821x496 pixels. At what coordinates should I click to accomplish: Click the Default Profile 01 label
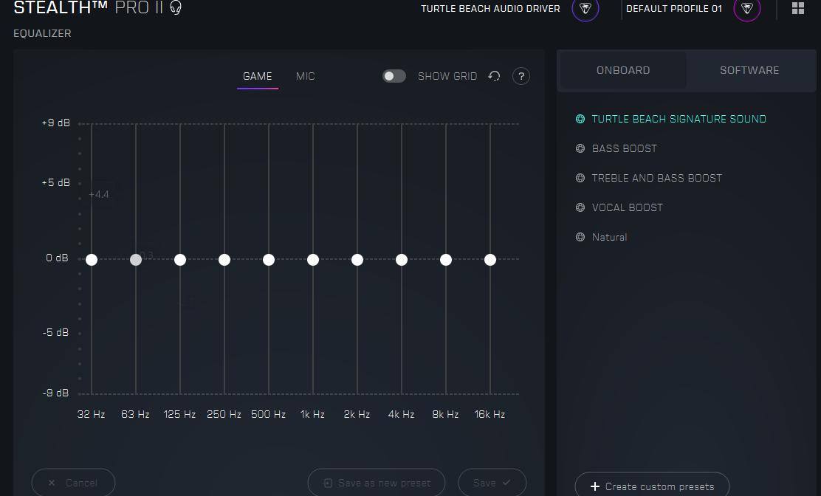(674, 9)
